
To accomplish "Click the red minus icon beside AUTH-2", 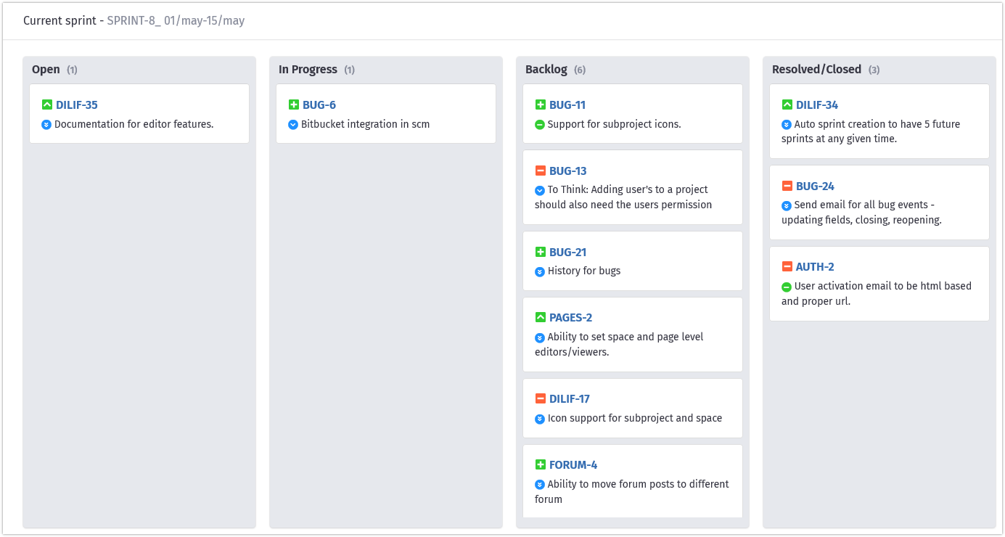I will [787, 267].
